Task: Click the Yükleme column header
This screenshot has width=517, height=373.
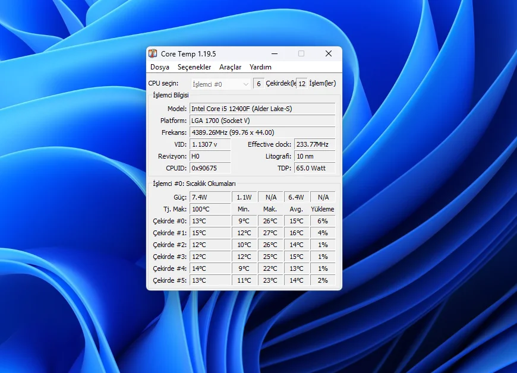Action: click(x=323, y=209)
